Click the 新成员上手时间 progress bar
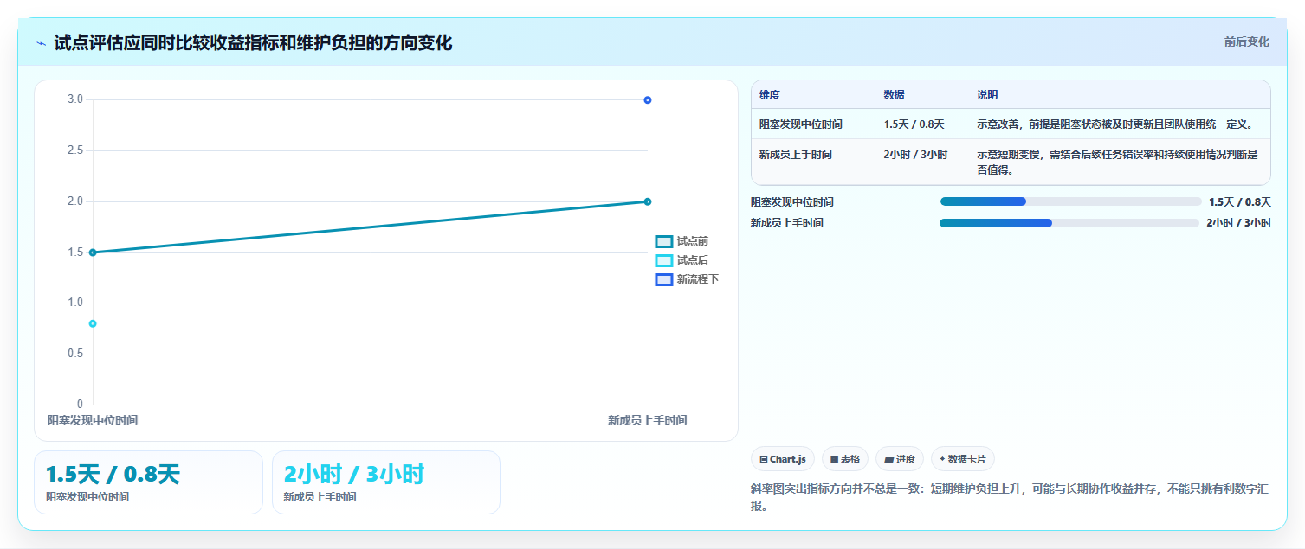 coord(1069,223)
